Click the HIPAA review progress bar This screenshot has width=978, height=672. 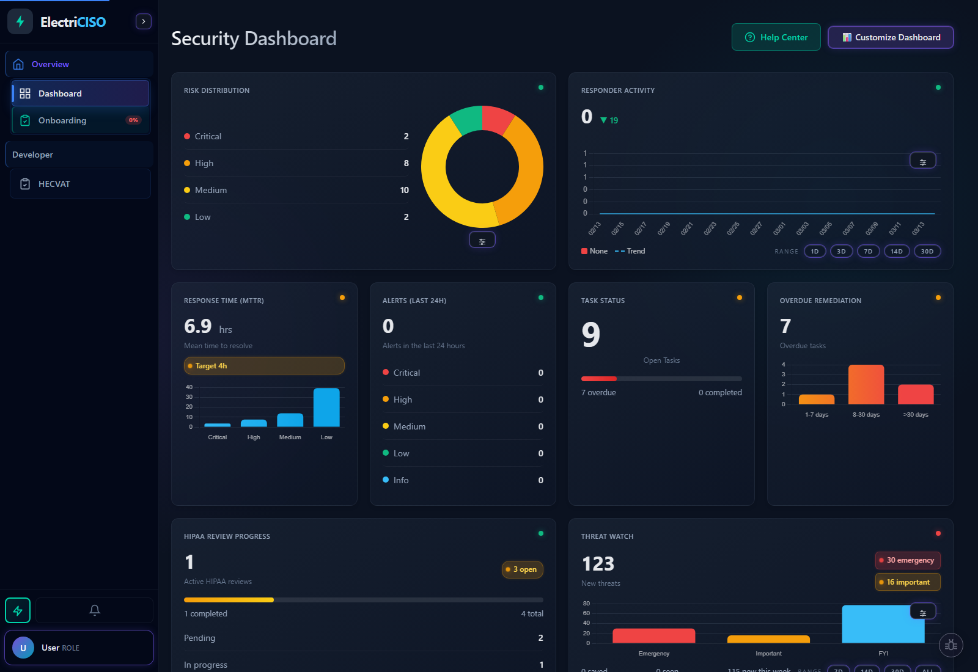pyautogui.click(x=363, y=599)
